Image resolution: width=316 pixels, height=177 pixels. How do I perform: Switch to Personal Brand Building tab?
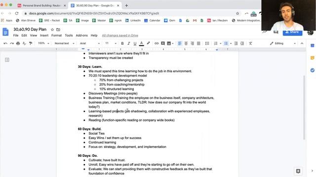click(x=41, y=5)
